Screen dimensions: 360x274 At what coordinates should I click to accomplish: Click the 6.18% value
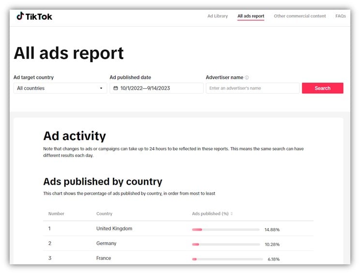(x=273, y=259)
